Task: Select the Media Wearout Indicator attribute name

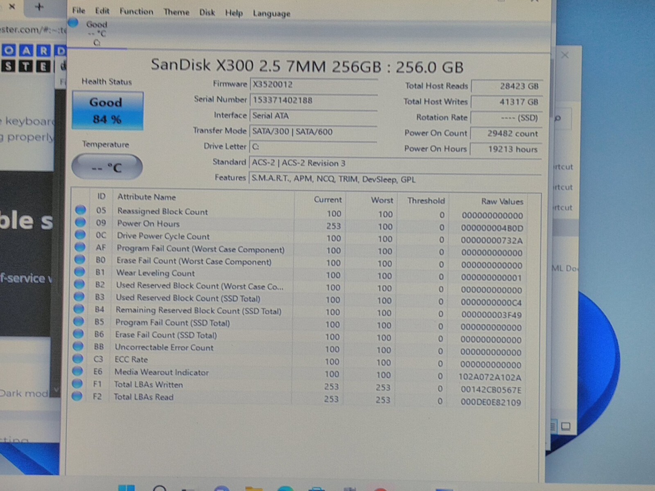Action: (x=162, y=372)
